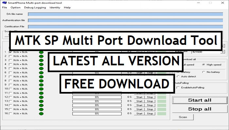The height and width of the screenshot is (130, 229).
Task: Click Stop button for port 16
Action: [x=150, y=114]
